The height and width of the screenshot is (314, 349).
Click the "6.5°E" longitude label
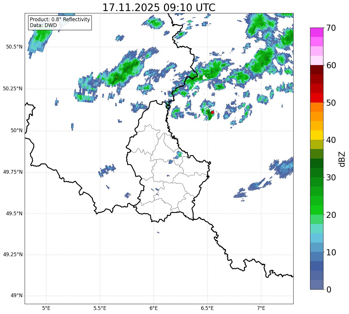tap(207, 308)
